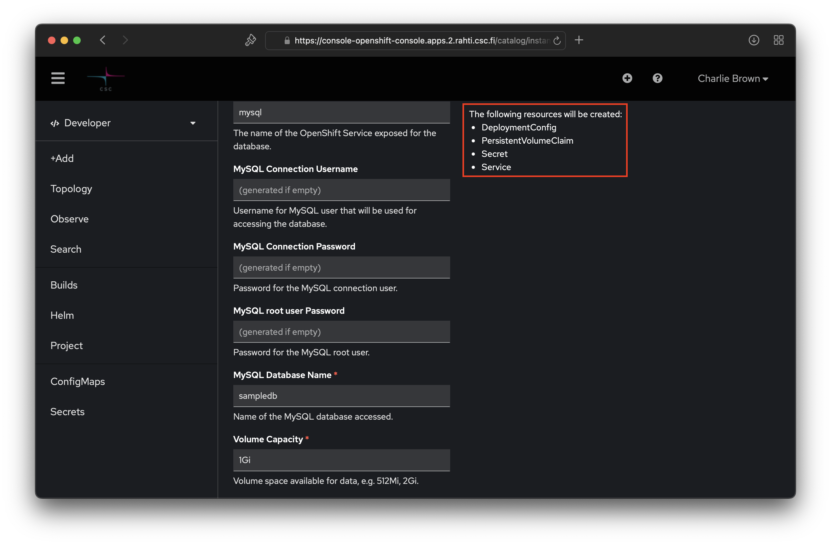Open the help question mark menu

[657, 78]
